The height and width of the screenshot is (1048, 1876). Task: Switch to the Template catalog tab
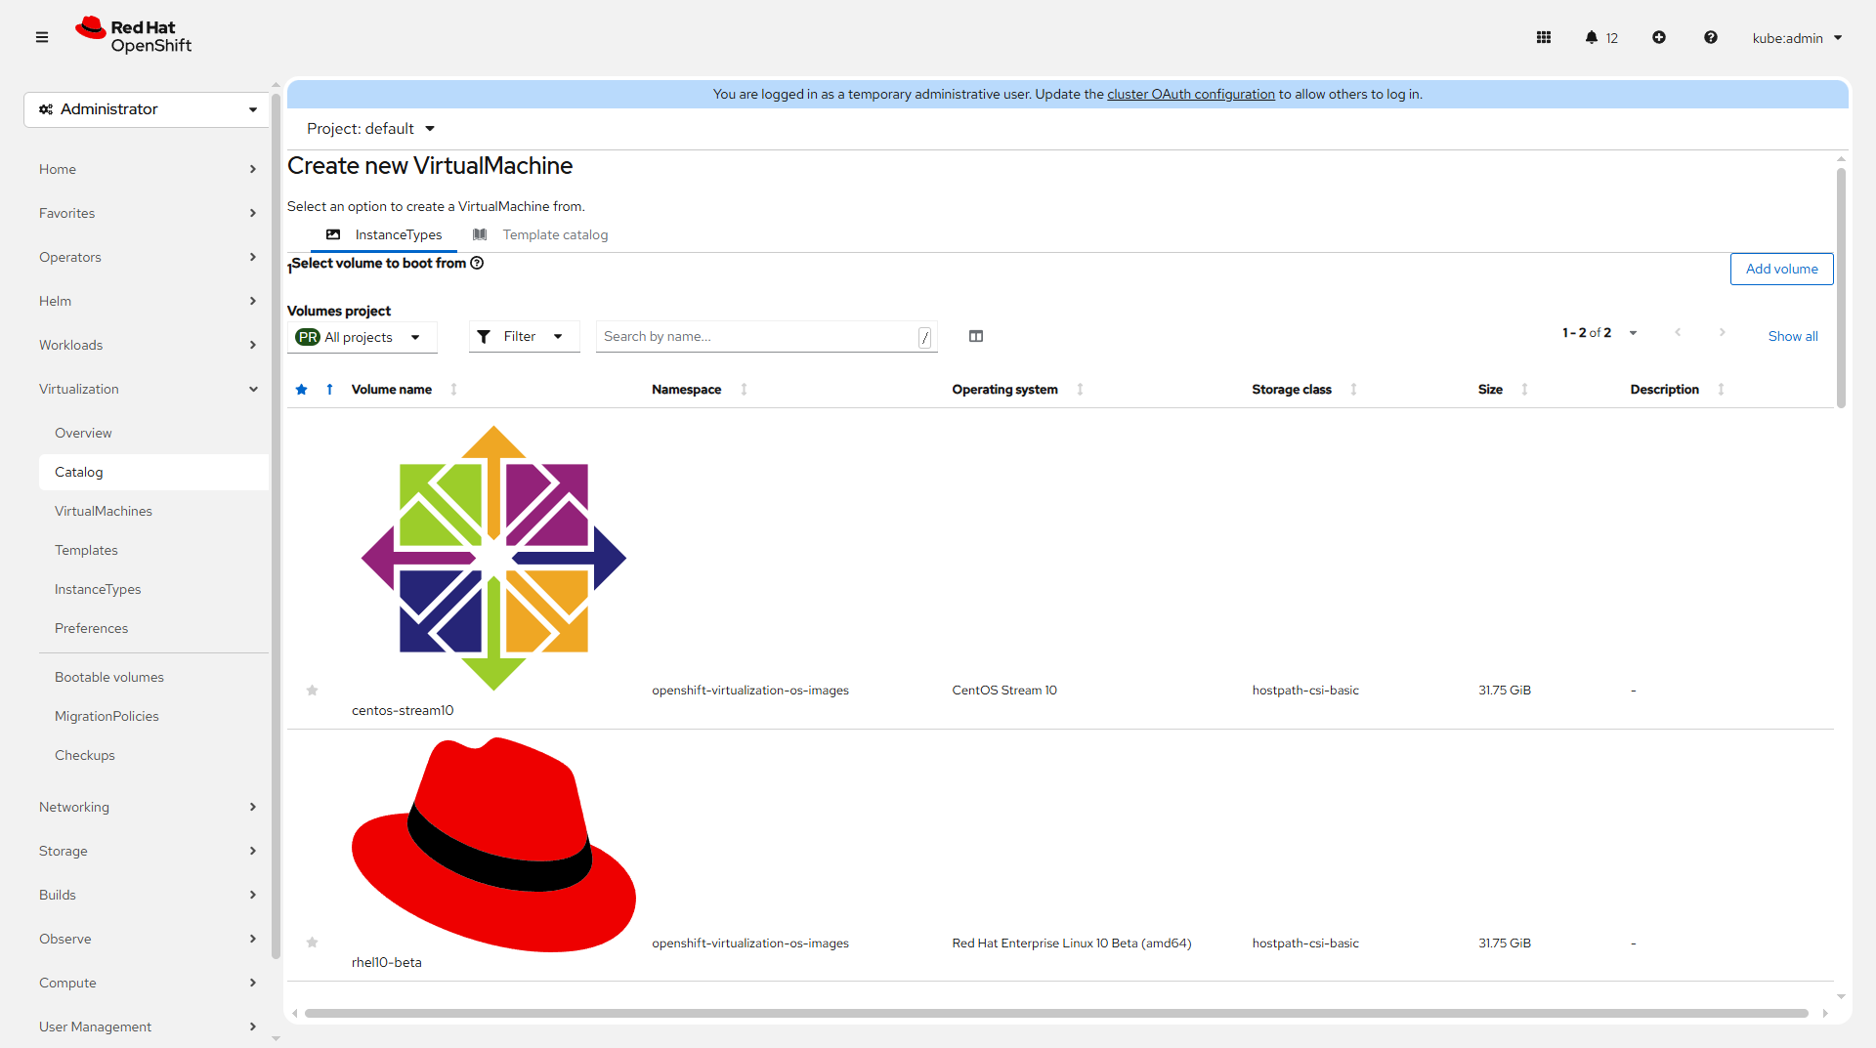[540, 234]
